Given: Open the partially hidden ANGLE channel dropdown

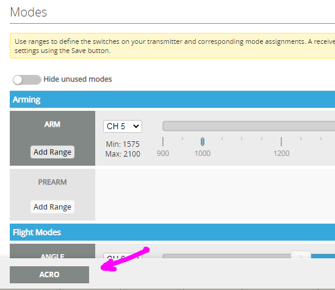Looking at the screenshot, I should (x=123, y=256).
